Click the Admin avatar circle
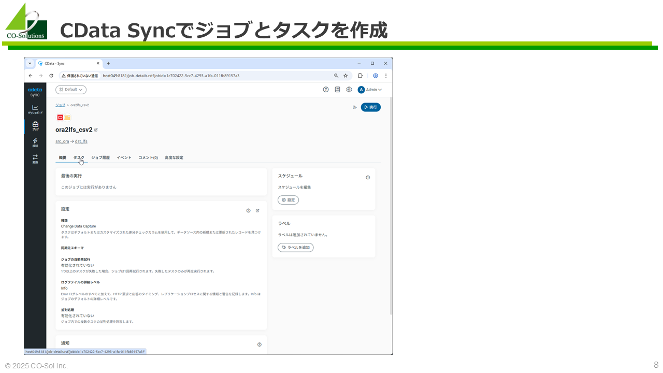 (362, 90)
